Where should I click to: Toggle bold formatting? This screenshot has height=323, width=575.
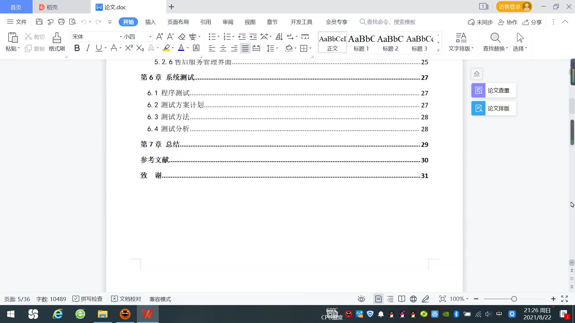(77, 48)
